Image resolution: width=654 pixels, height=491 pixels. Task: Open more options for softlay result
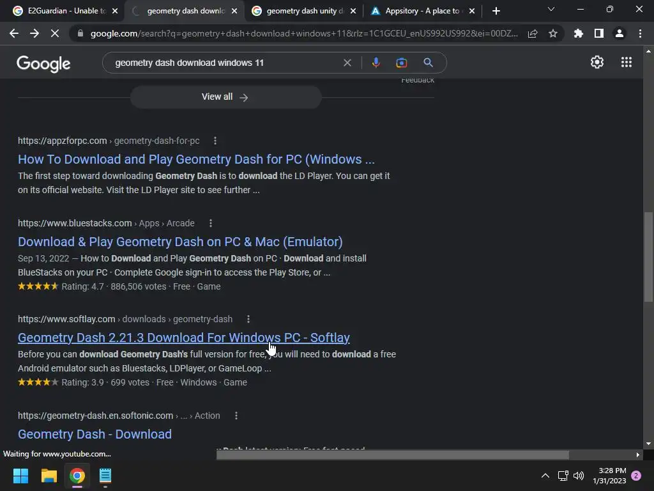pyautogui.click(x=248, y=319)
